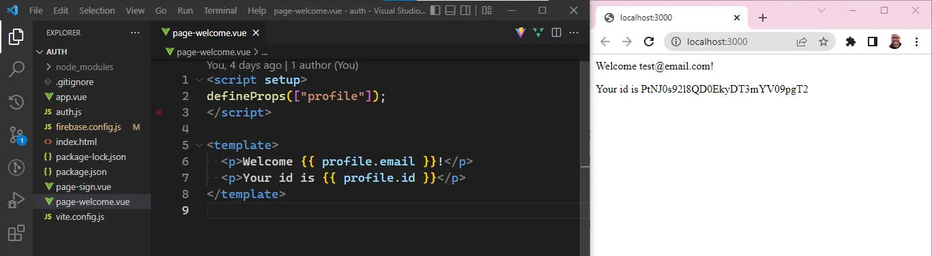Open Explorer Views and More Actions ellipsis
This screenshot has height=256, width=932.
136,33
